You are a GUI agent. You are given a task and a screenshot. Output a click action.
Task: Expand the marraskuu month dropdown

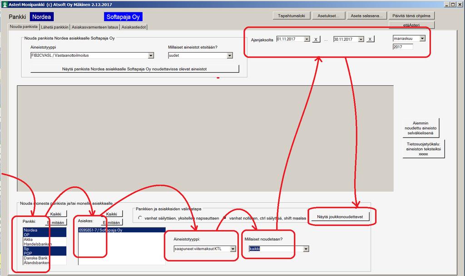422,39
